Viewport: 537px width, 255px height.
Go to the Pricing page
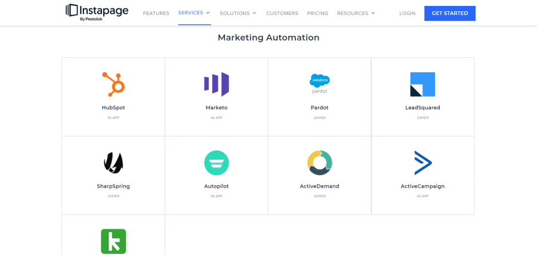pyautogui.click(x=317, y=13)
